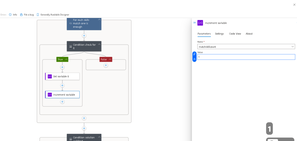Add step below For each header
Image resolution: width=297 pixels, height=141 pixels.
pyautogui.click(x=84, y=36)
